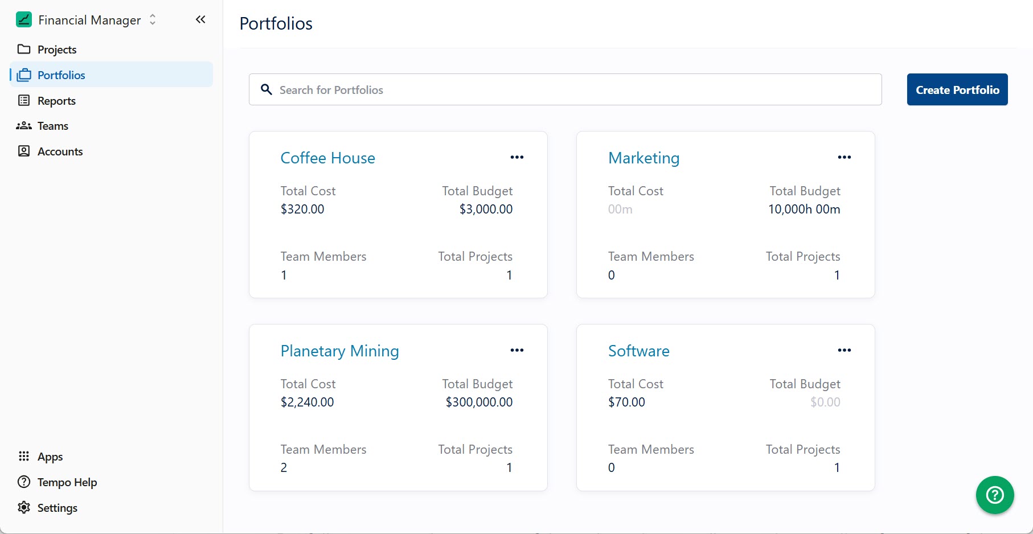Click the Projects folder icon
Image resolution: width=1033 pixels, height=534 pixels.
coord(24,50)
